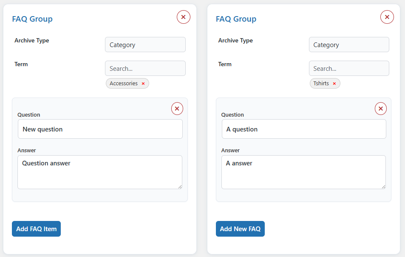Open Archive Type dropdown in right group

coord(349,45)
